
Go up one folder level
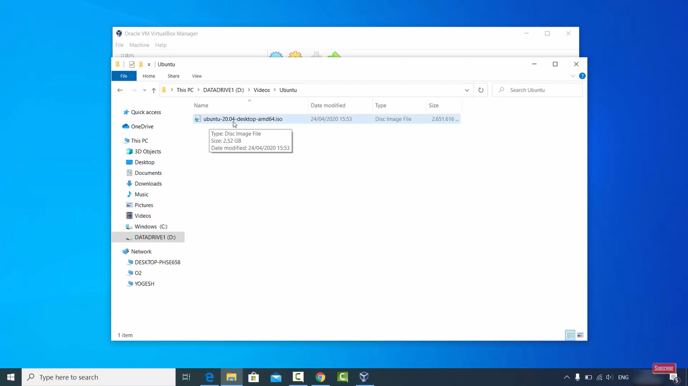click(154, 90)
